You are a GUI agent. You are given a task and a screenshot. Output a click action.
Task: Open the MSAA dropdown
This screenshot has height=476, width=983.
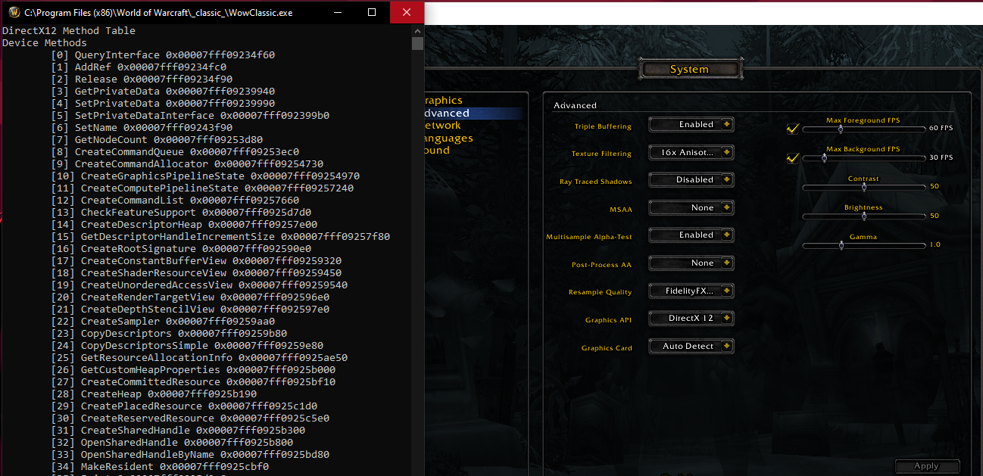[690, 207]
